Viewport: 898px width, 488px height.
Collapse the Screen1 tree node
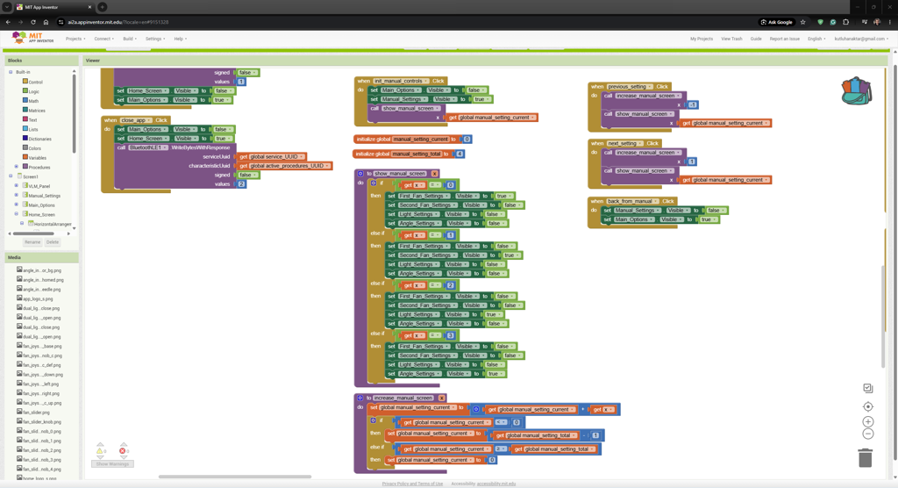(x=11, y=176)
